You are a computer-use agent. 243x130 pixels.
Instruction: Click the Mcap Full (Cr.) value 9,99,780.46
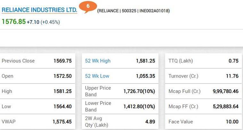pyautogui.click(x=225, y=91)
